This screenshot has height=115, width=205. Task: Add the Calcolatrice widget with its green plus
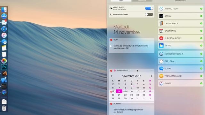(201, 23)
